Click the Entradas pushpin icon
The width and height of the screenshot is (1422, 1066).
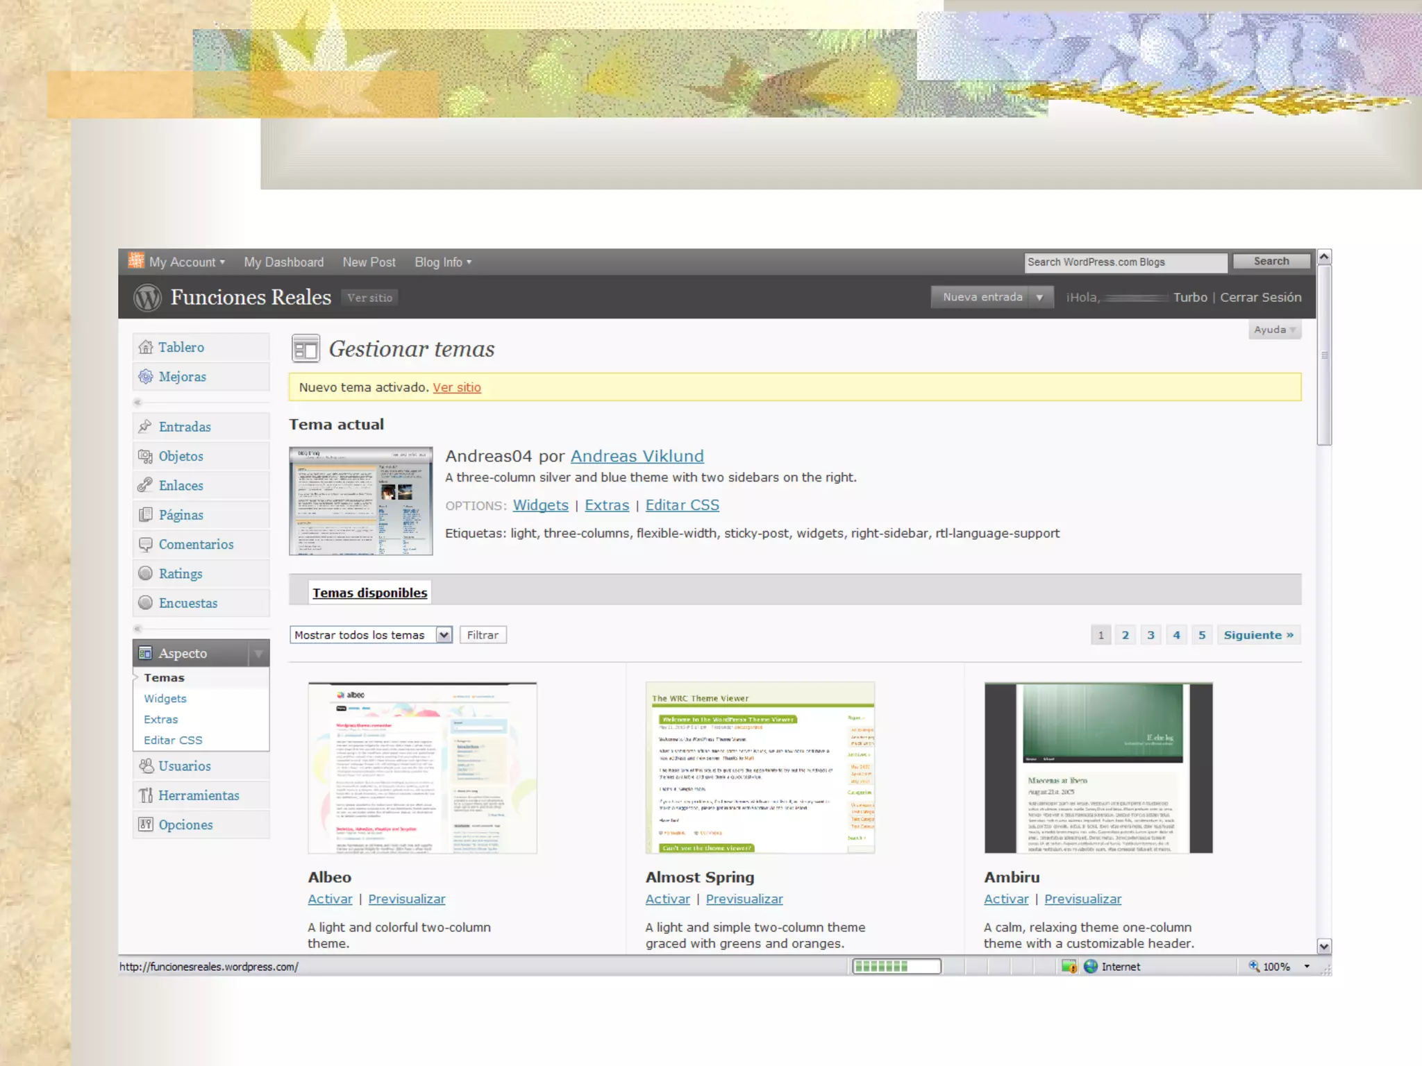(145, 426)
